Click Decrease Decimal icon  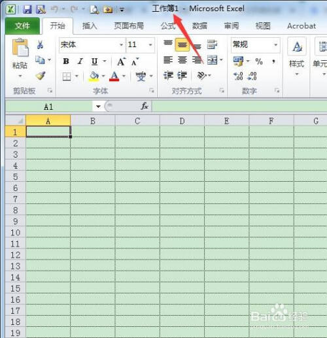(x=252, y=76)
